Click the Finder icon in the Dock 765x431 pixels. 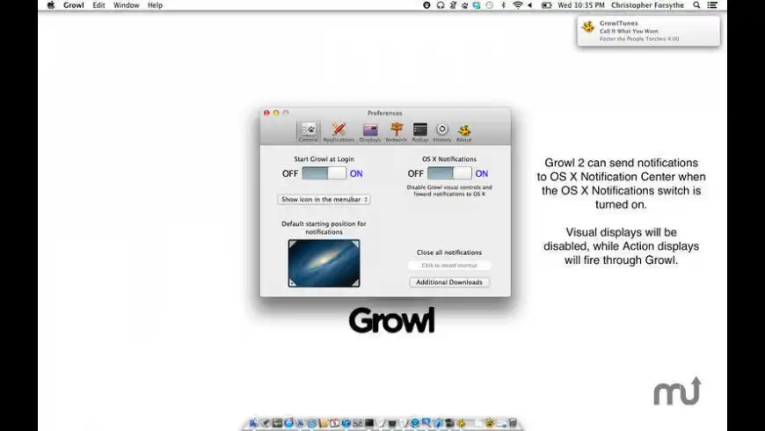coord(254,423)
